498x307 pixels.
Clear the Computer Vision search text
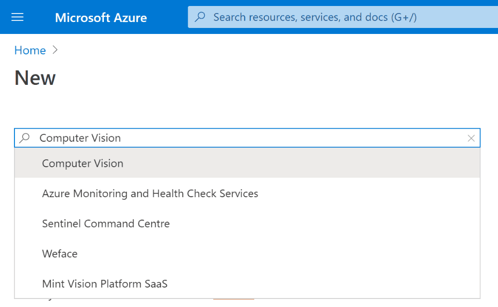pyautogui.click(x=471, y=138)
